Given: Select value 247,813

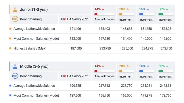Looking at the screenshot, I should tap(166, 86).
